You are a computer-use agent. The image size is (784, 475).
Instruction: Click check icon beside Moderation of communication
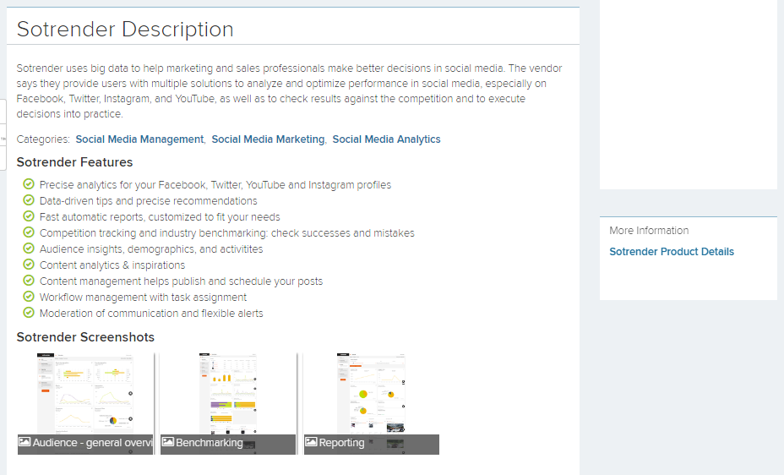[29, 313]
